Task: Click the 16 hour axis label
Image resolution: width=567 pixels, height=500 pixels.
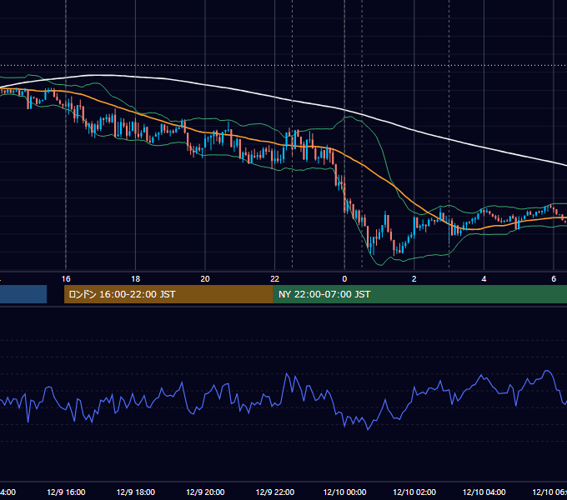Action: click(66, 279)
